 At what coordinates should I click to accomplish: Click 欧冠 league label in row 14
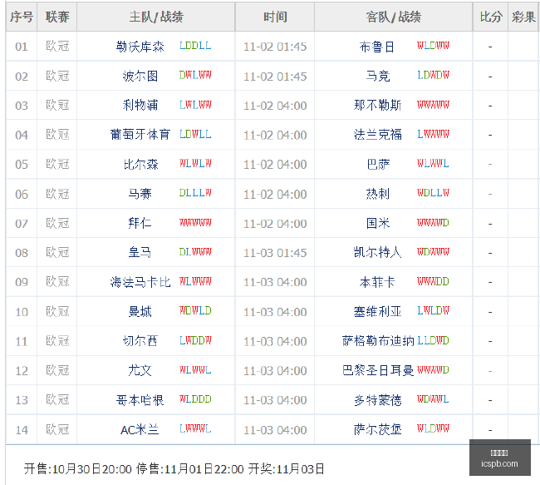(x=57, y=429)
